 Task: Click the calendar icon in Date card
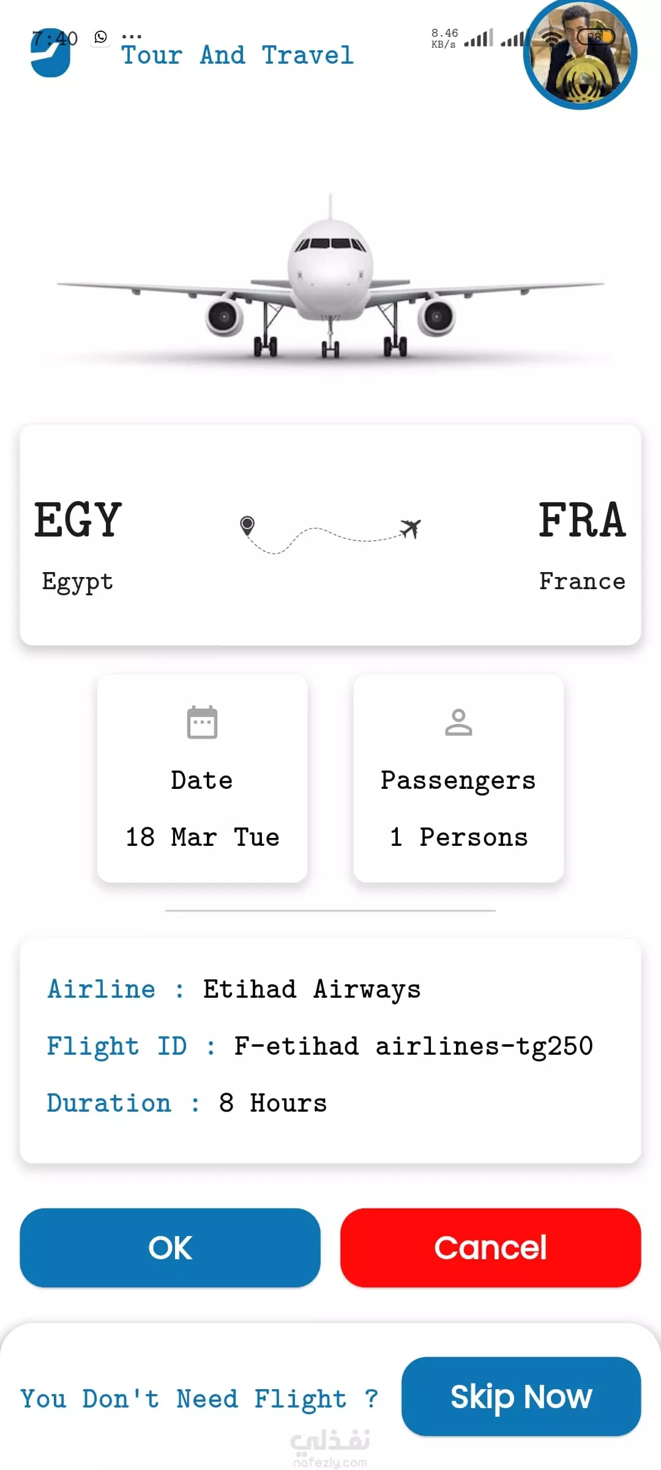(202, 723)
